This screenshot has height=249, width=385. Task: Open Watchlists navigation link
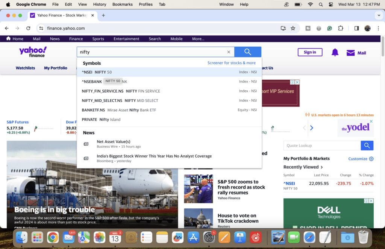(25, 68)
